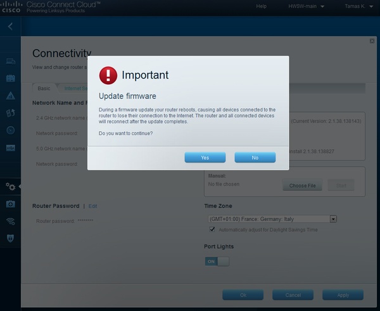Open Media Prioritization sidebar icon
Viewport: 380px width, 311px height.
pos(10,113)
